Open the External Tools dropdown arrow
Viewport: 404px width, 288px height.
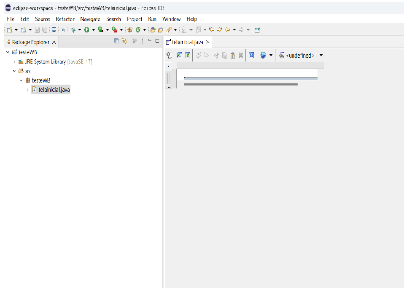point(121,30)
